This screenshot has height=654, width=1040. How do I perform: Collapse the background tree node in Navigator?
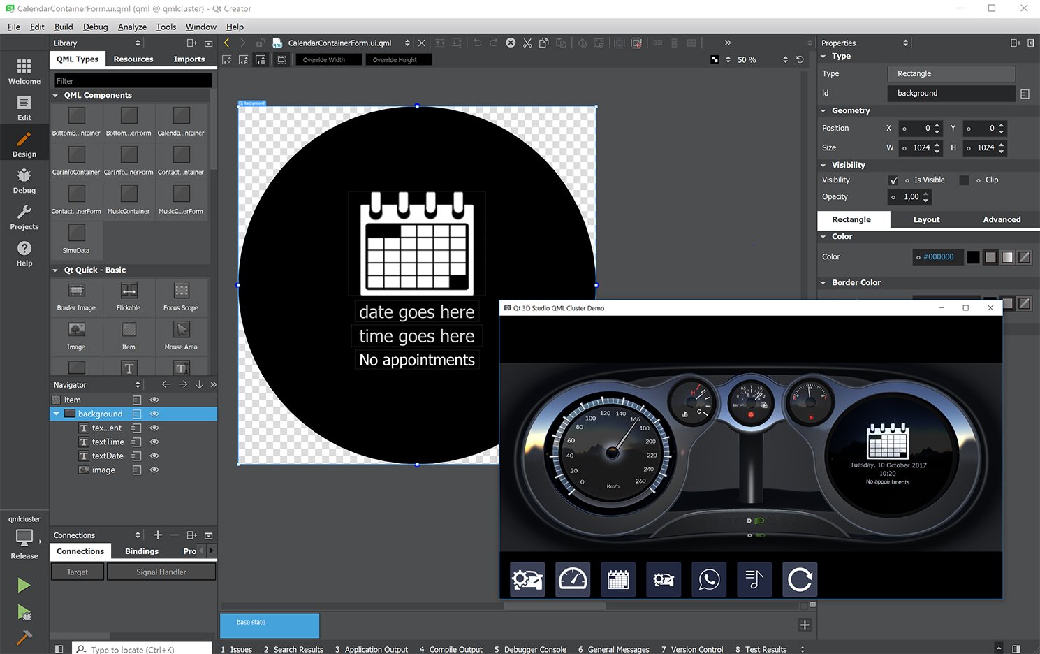57,414
